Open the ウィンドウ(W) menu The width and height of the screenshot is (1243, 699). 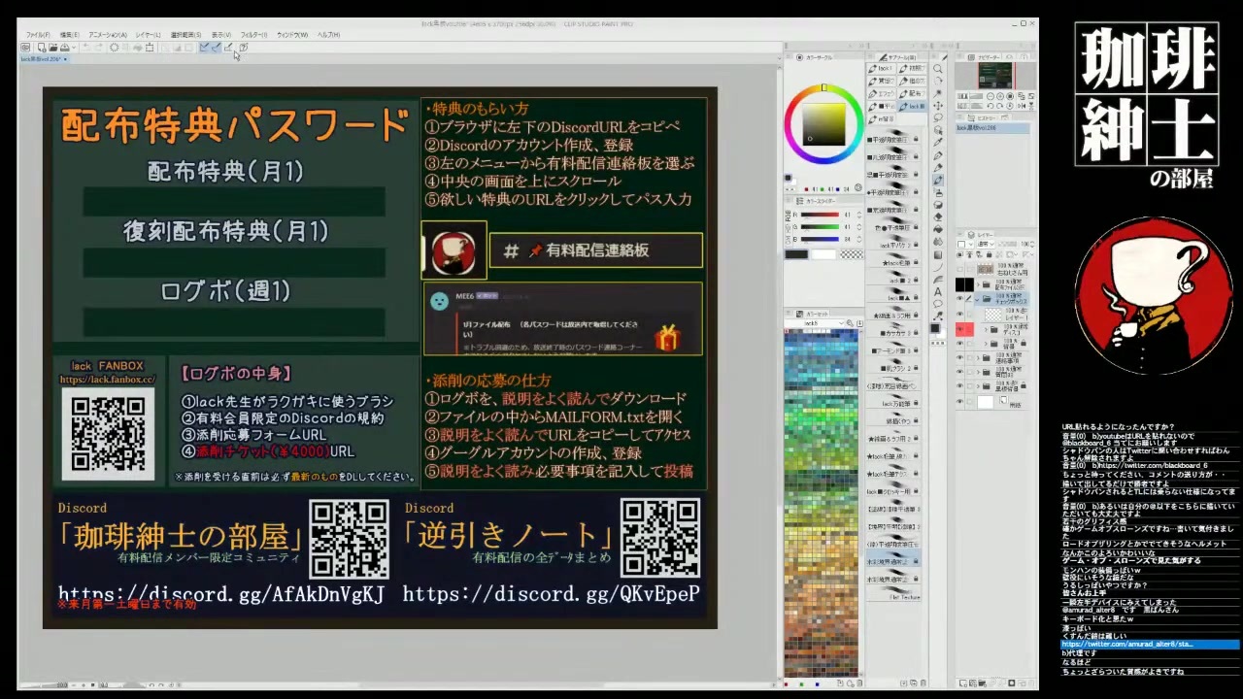(292, 35)
